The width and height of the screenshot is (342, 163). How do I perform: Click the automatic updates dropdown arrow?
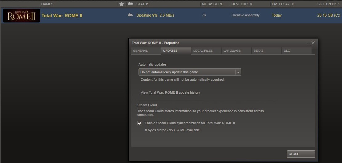(x=238, y=72)
